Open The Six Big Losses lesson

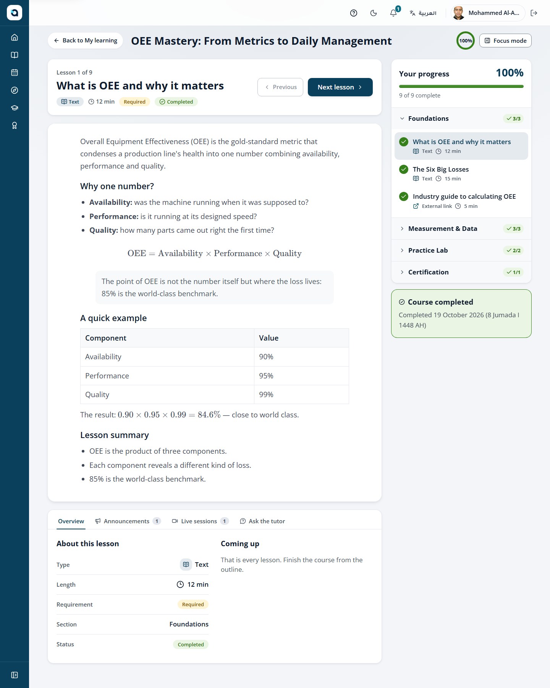click(461, 174)
